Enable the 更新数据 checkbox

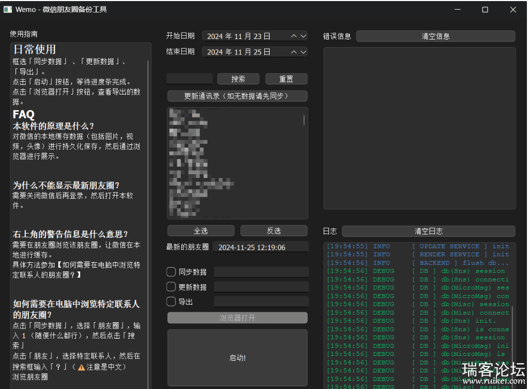[x=171, y=287]
